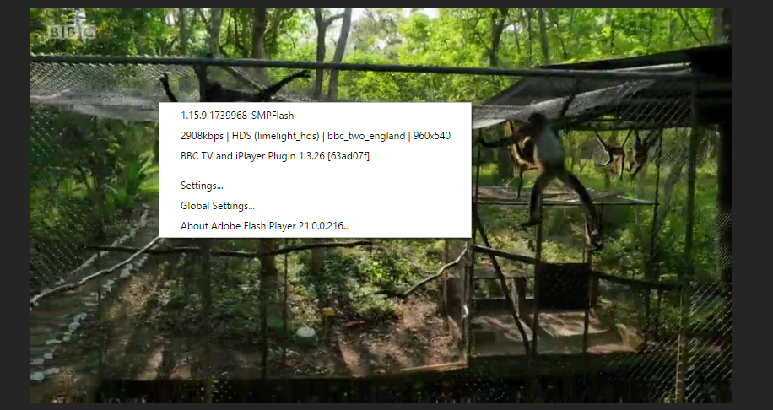Click the BBC logo watermark
Image resolution: width=773 pixels, height=410 pixels.
[x=72, y=32]
